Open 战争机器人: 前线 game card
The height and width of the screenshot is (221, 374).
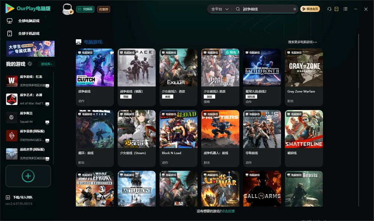(x=220, y=138)
